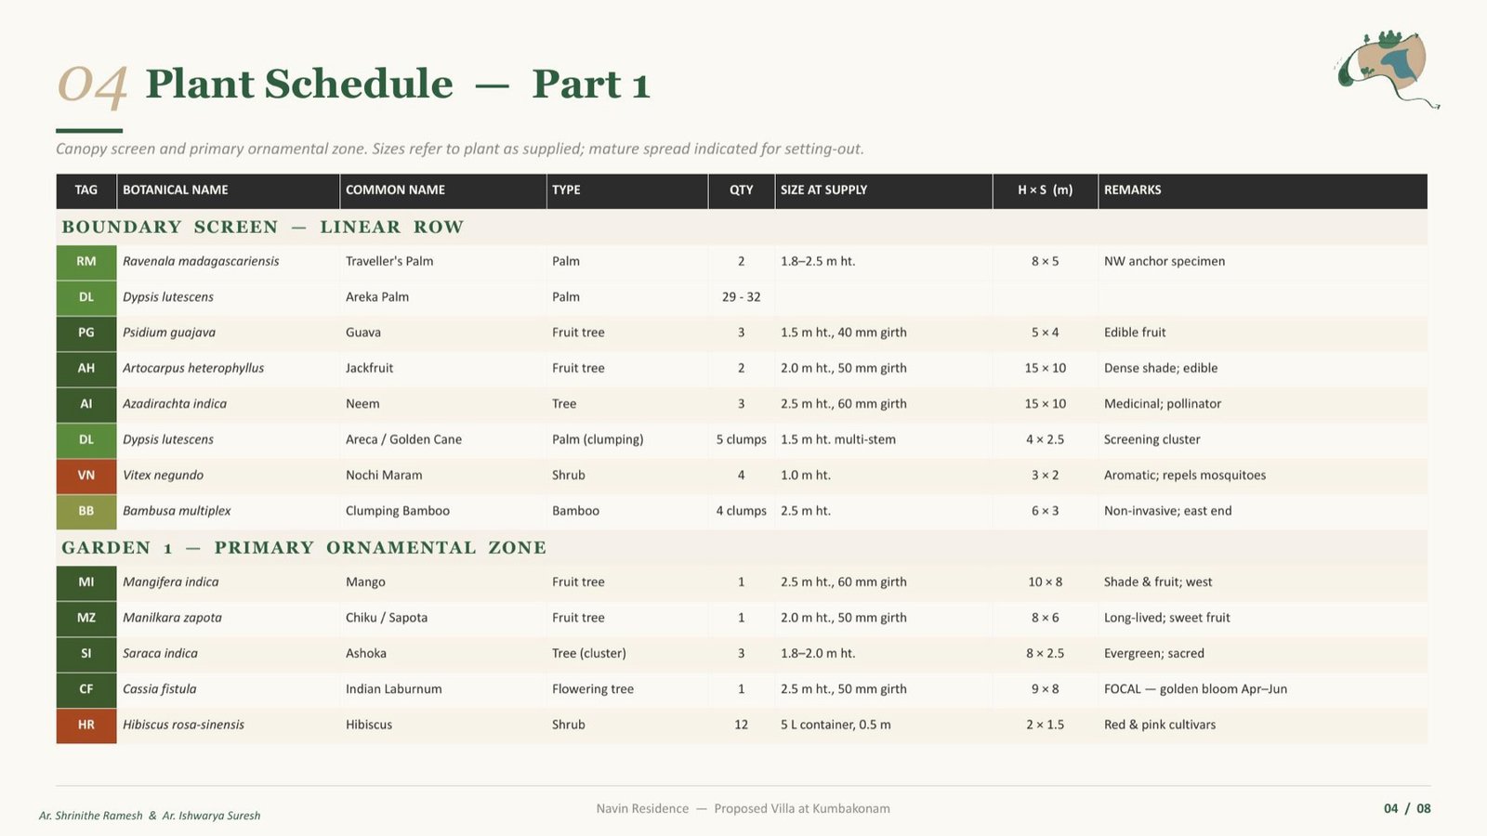Click the AH tag cell

pos(86,369)
